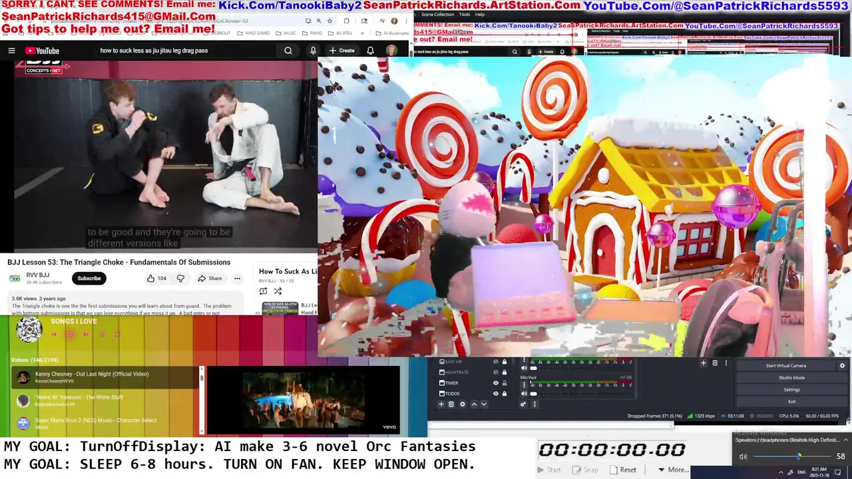
Task: Toggle visibility of EASY HR source
Action: coord(496,362)
